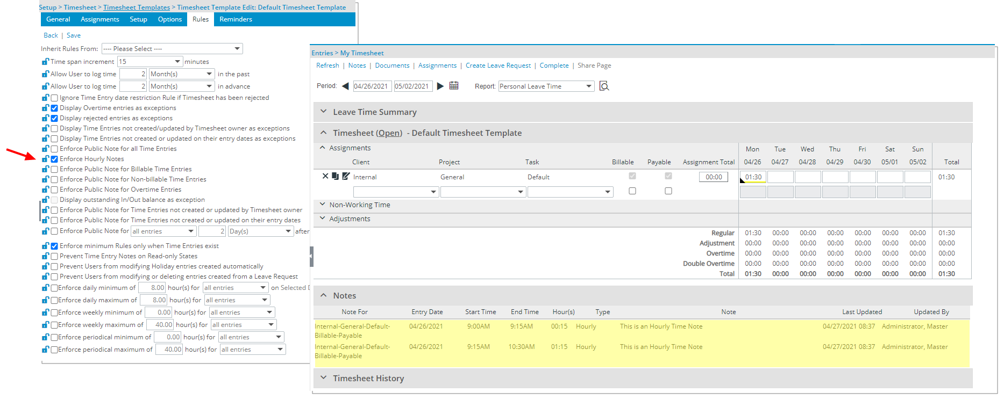Open Timesheet Templates breadcrumb link
This screenshot has width=1004, height=400.
click(x=137, y=8)
